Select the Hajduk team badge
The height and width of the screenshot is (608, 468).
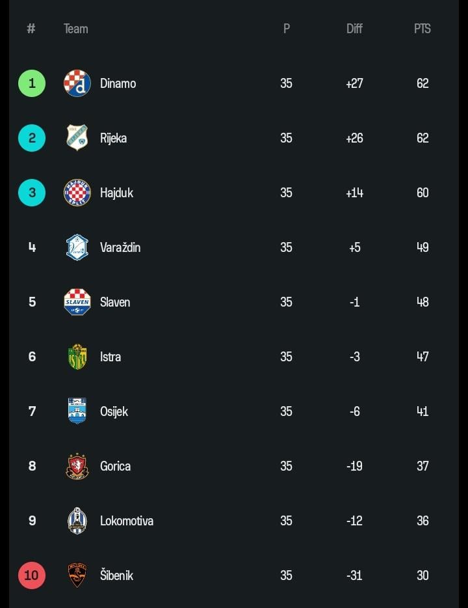coord(77,193)
